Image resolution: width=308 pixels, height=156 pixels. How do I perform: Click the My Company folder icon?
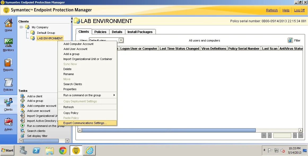(x=27, y=27)
